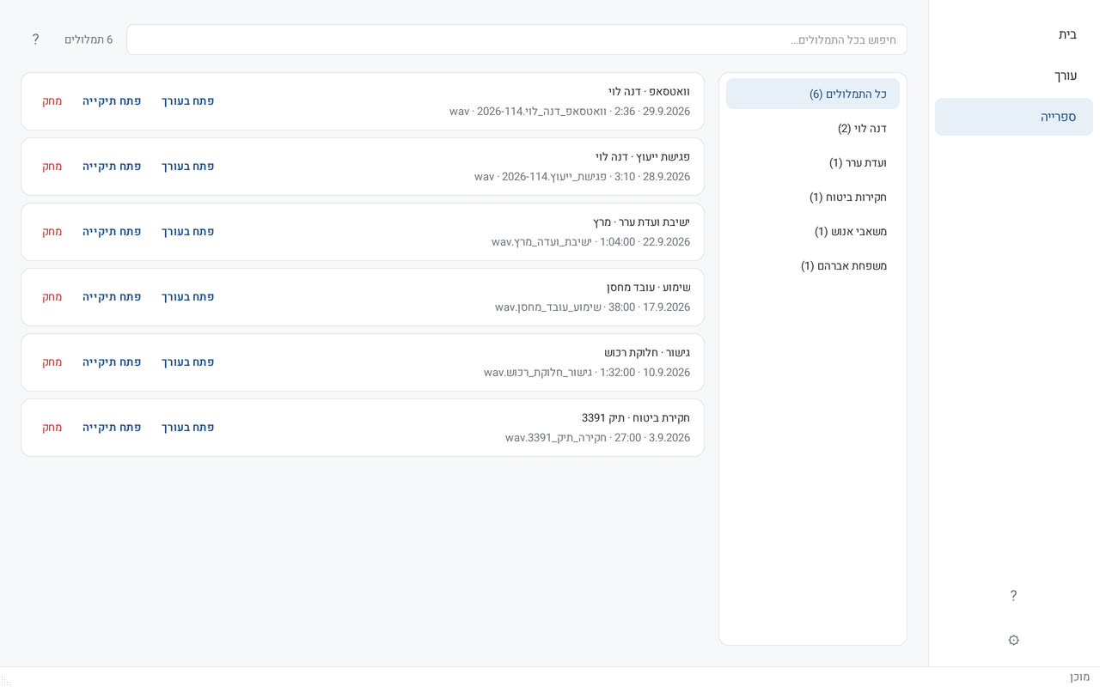Click the 22.9.2026 details line of ישיבת ועדת ערר

(x=590, y=242)
